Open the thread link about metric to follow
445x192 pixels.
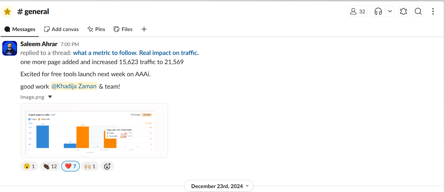[x=136, y=53]
